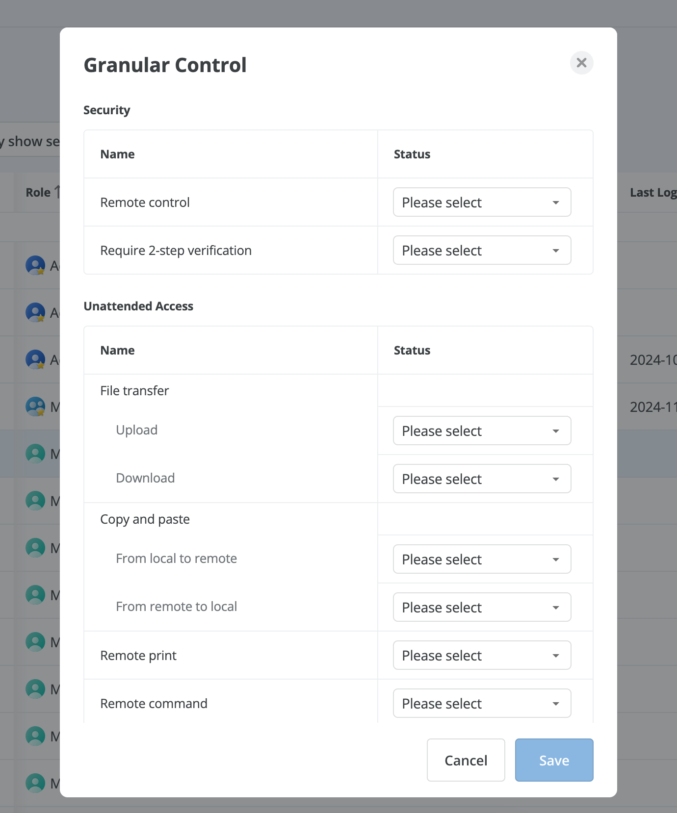677x813 pixels.
Task: Click the Cancel button
Action: (x=466, y=760)
